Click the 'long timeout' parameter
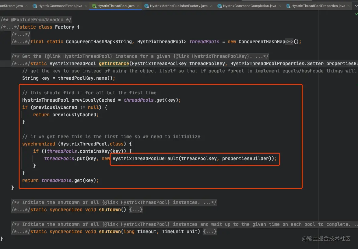 click(x=140, y=231)
